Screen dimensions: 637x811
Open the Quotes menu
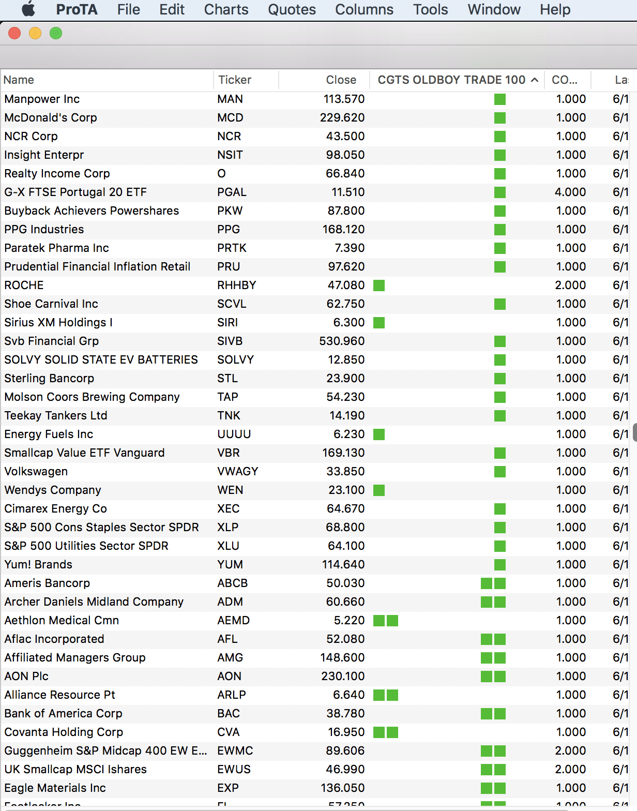pos(292,9)
